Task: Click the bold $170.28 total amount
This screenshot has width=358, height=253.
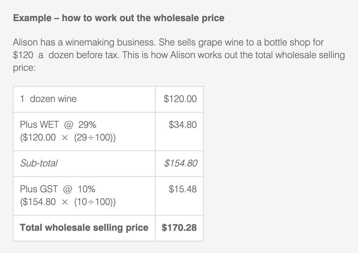Action: click(179, 228)
